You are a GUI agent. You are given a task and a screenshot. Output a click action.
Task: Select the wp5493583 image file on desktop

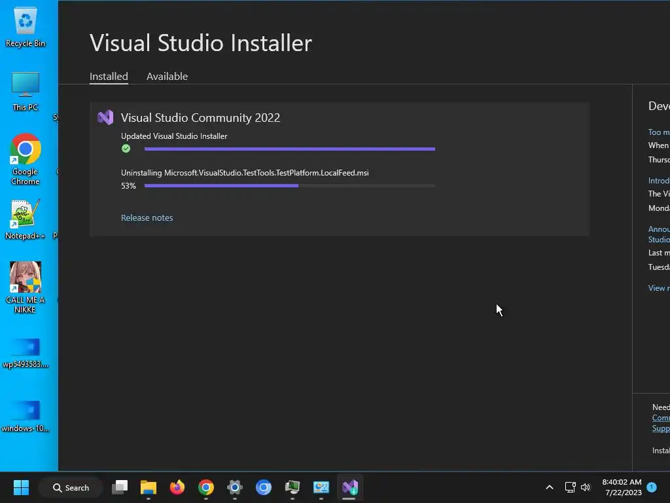26,353
